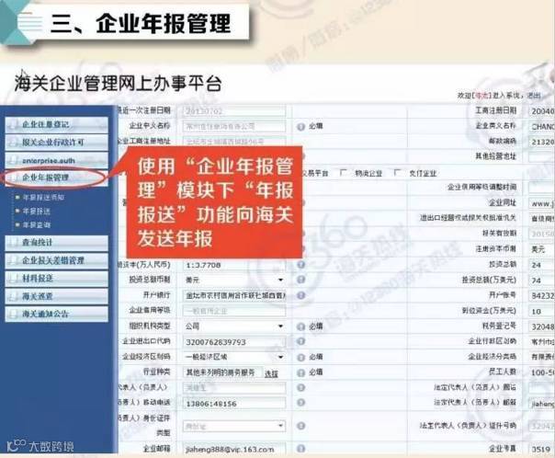Click info icon next to 组织机构类型 dropdown
555x458 pixels.
pos(300,326)
